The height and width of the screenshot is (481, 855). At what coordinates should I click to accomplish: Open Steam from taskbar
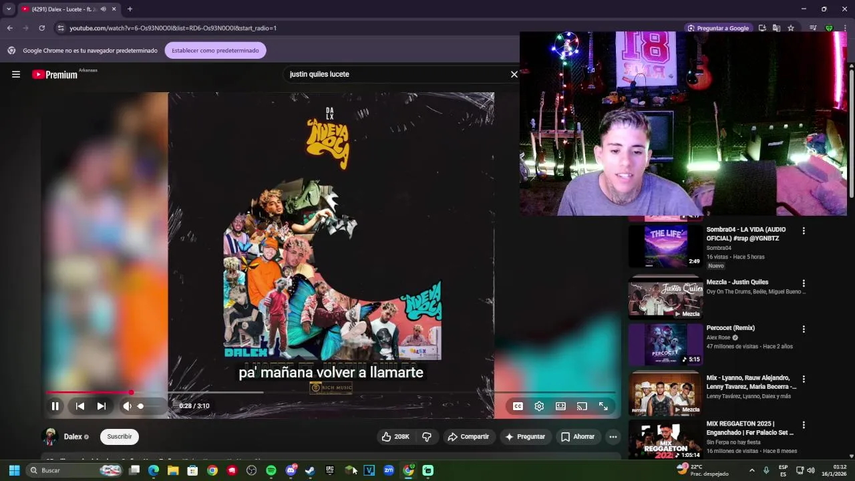310,470
